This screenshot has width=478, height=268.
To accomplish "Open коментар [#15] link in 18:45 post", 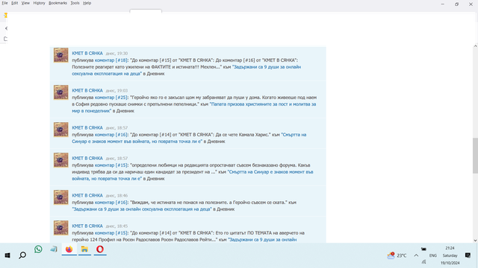I will [x=111, y=233].
